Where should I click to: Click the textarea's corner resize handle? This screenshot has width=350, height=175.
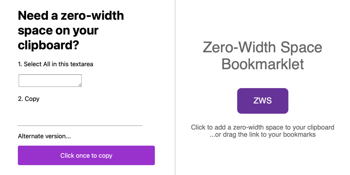pyautogui.click(x=80, y=85)
